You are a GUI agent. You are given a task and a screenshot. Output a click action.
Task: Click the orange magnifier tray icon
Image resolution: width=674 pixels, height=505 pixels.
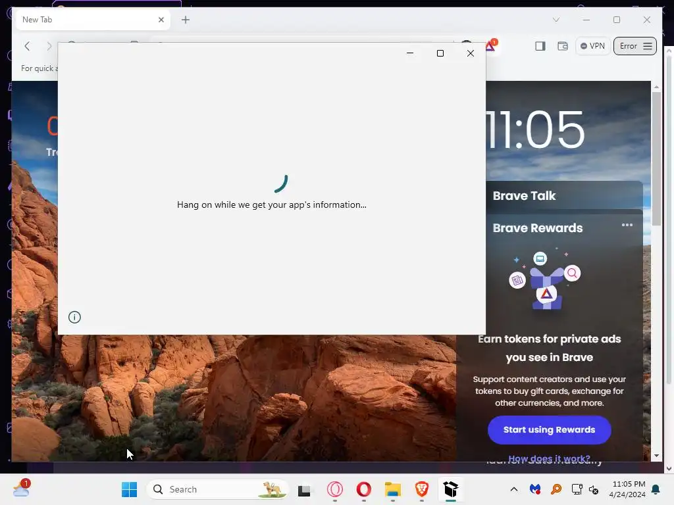click(x=556, y=489)
